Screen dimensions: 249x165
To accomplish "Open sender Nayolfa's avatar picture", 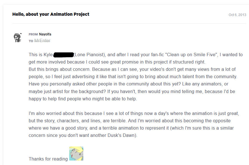I will [x=17, y=38].
